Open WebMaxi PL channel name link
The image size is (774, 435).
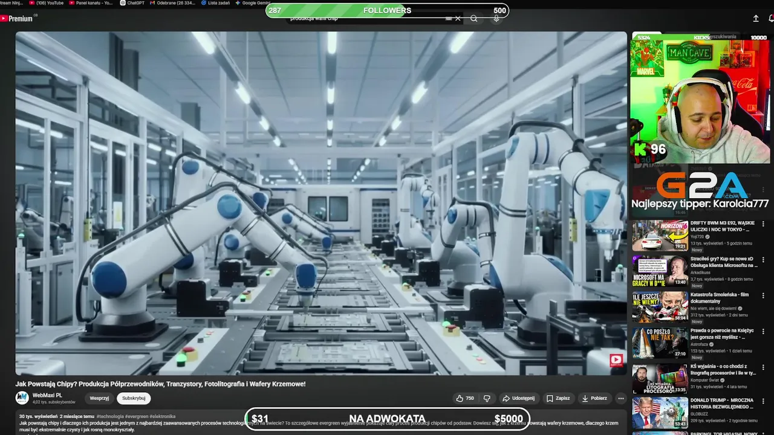(47, 395)
